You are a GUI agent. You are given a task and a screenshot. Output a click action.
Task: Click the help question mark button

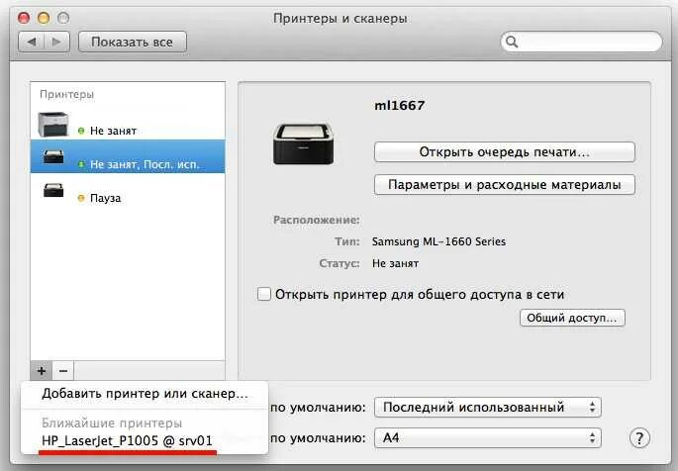[639, 437]
